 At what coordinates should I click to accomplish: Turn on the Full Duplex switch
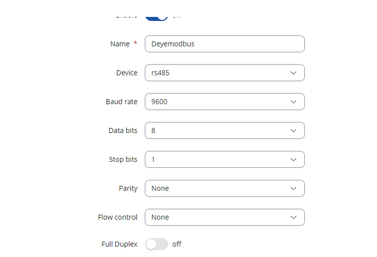pyautogui.click(x=156, y=244)
